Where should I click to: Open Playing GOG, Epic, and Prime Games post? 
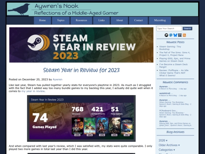coord(175,60)
